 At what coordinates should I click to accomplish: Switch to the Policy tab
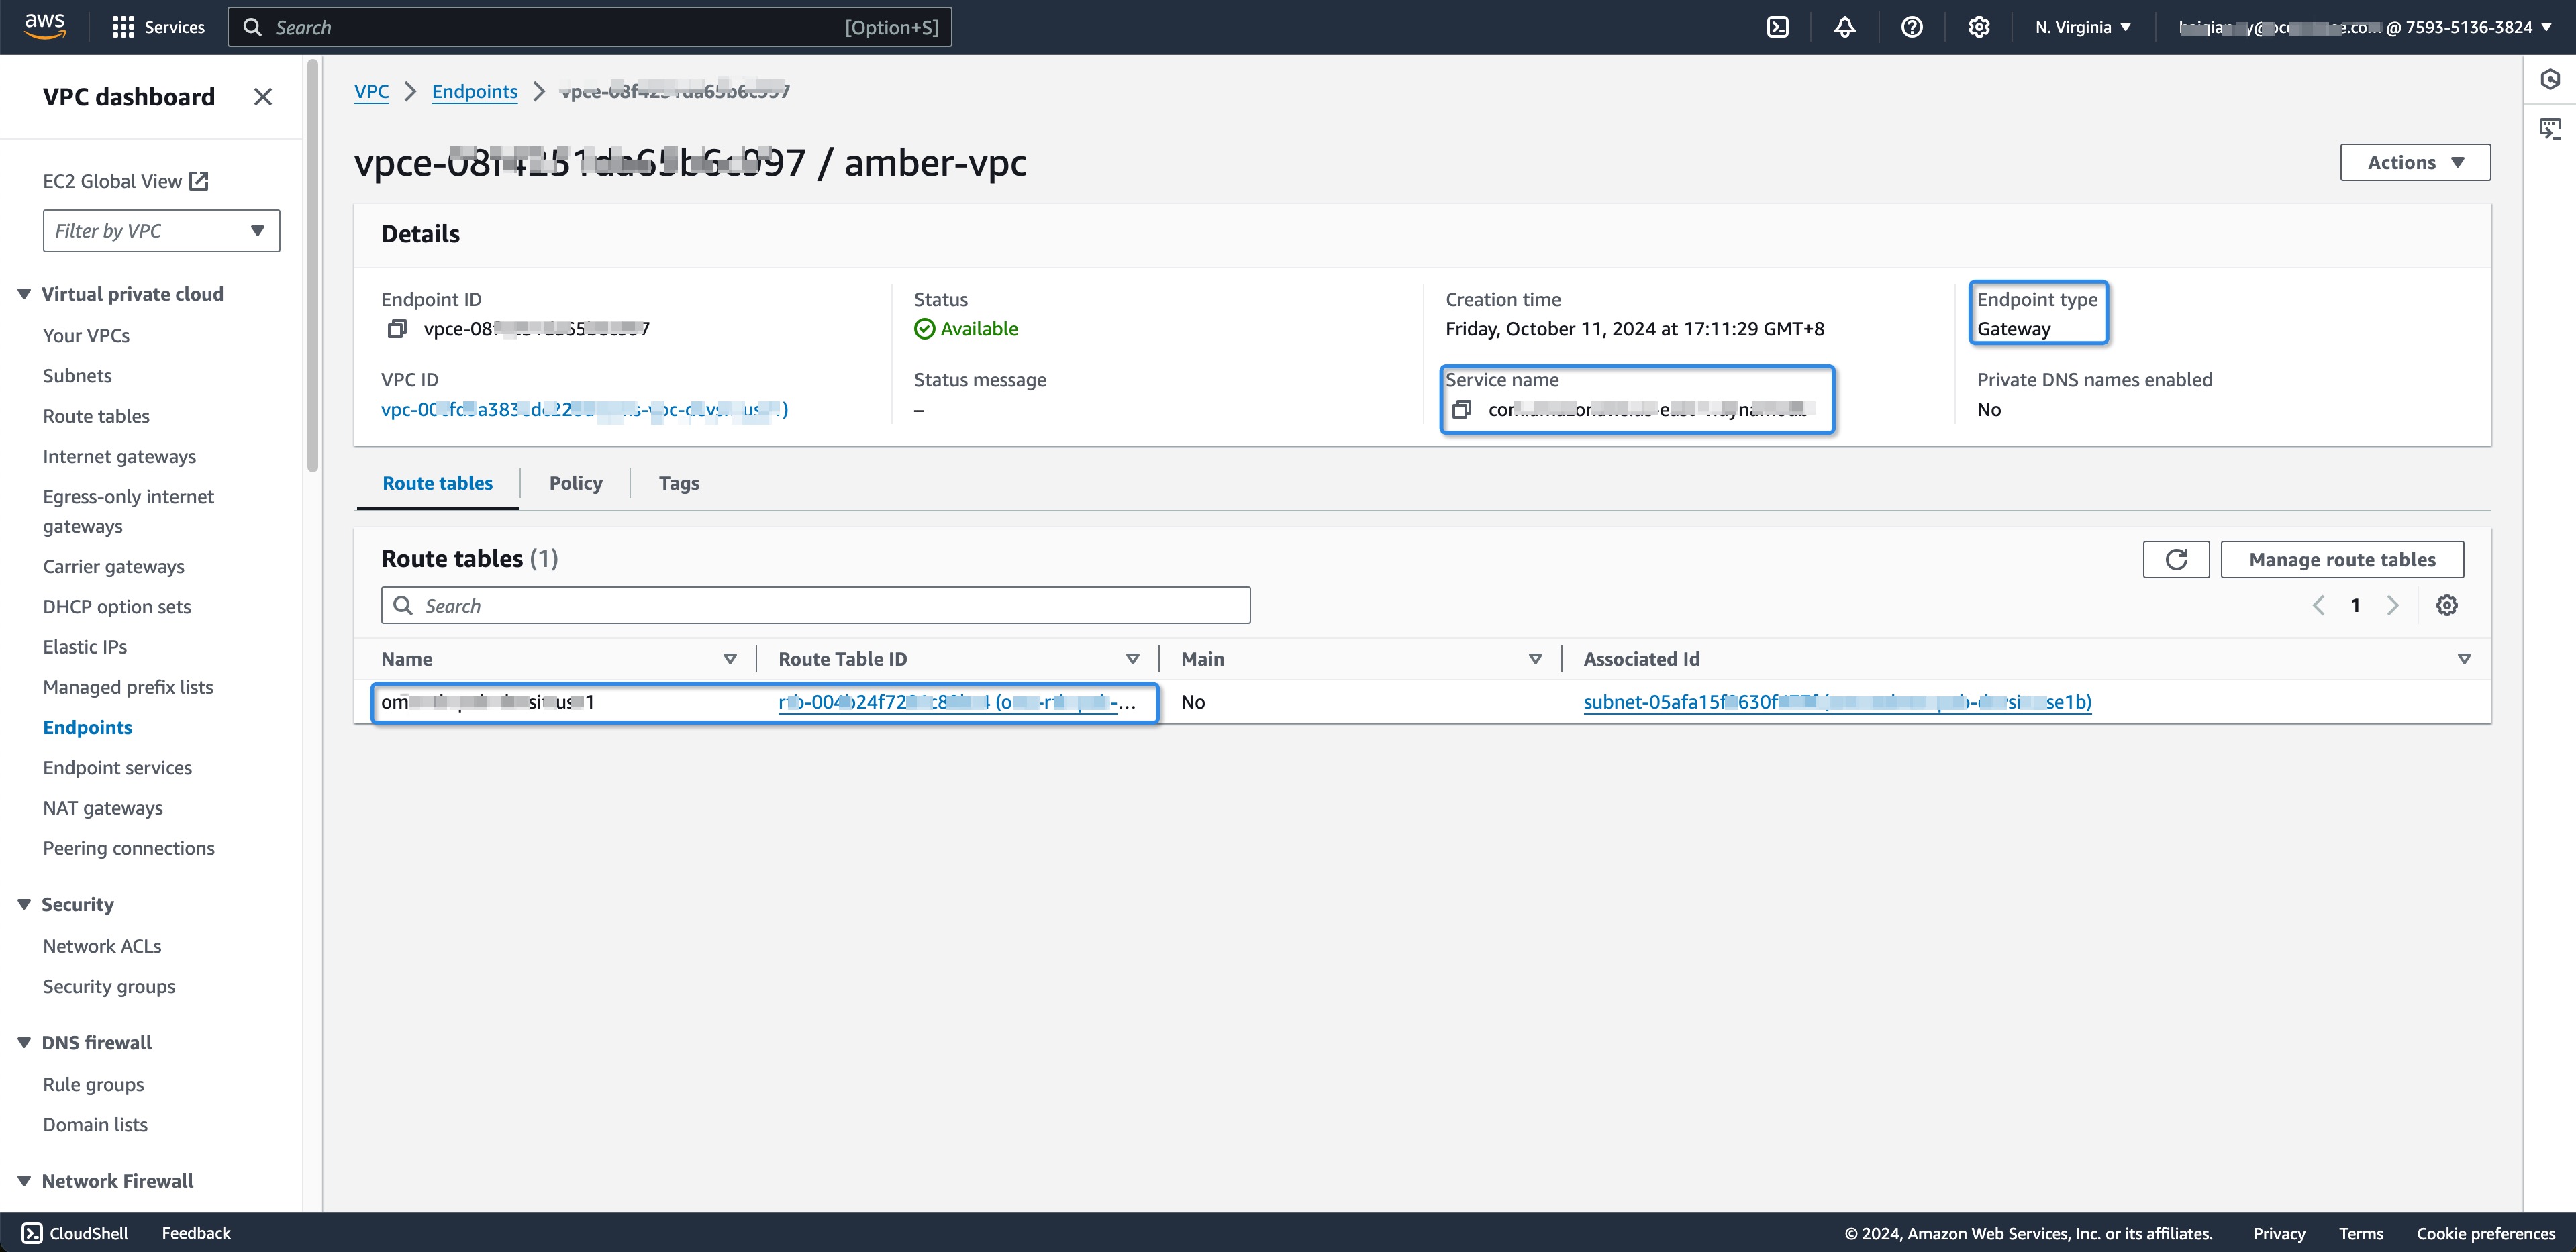click(575, 483)
